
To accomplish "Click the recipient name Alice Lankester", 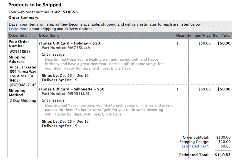I will (x=23, y=67).
